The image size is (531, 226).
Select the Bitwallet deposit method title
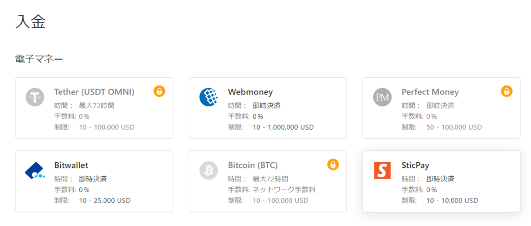71,165
